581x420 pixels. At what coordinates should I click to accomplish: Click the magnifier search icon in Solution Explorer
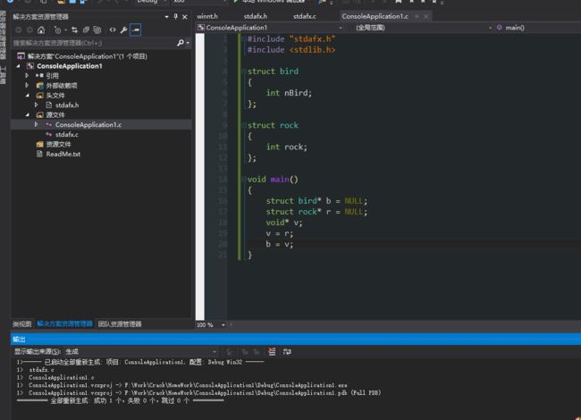[x=180, y=43]
